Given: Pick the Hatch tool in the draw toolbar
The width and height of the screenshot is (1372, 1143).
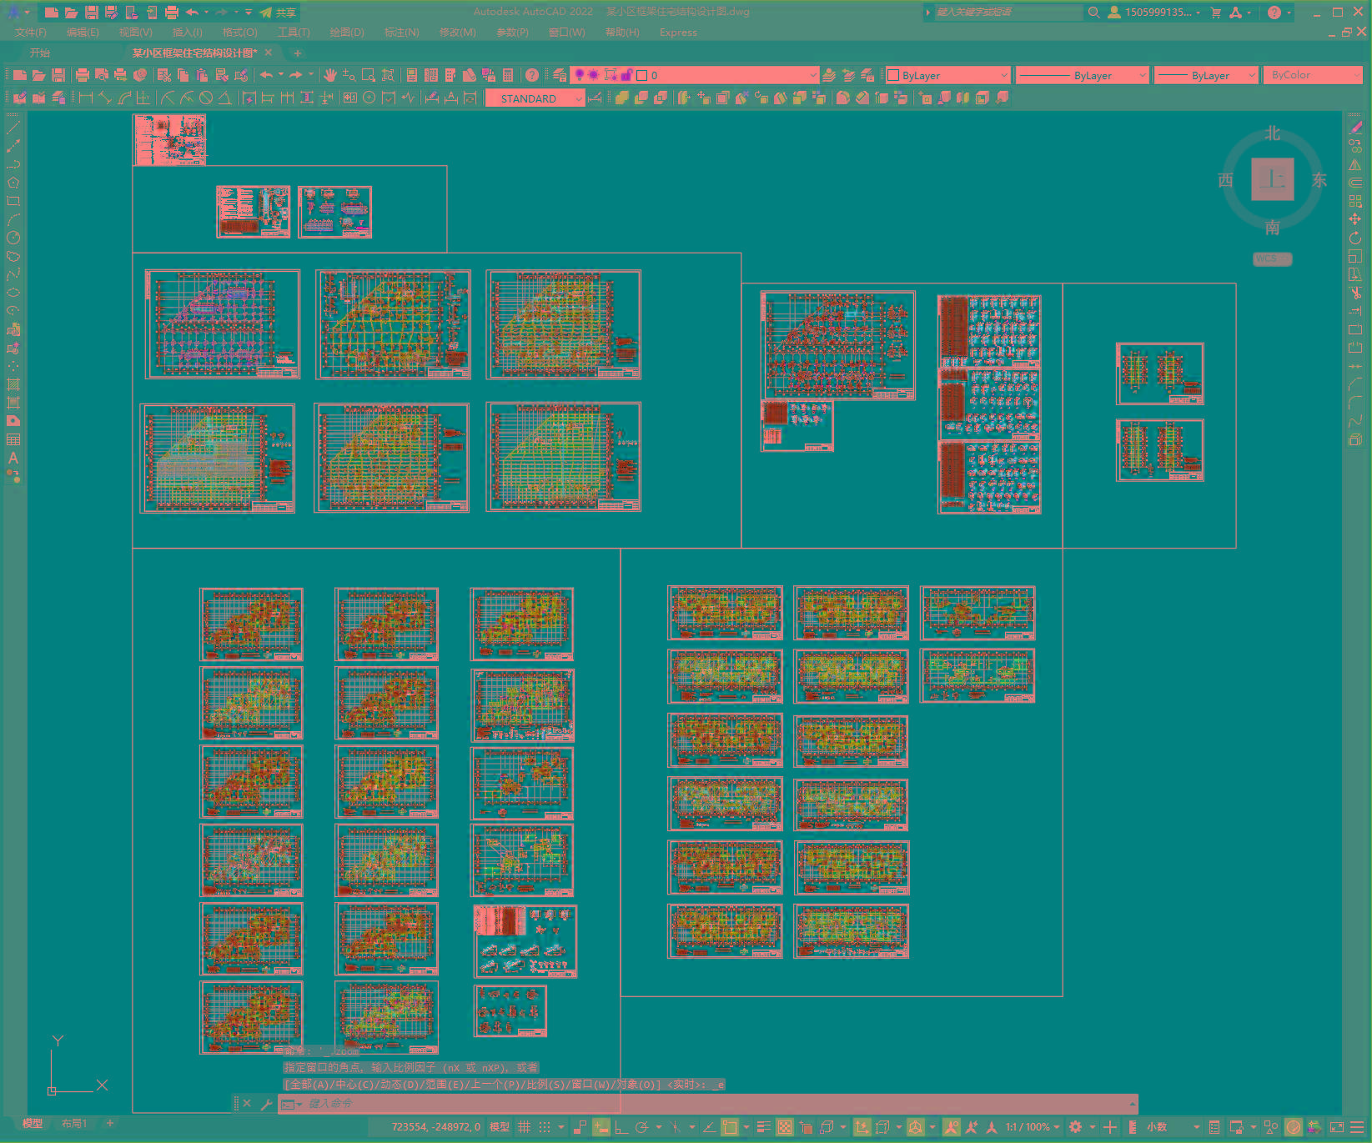Looking at the screenshot, I should tap(13, 384).
